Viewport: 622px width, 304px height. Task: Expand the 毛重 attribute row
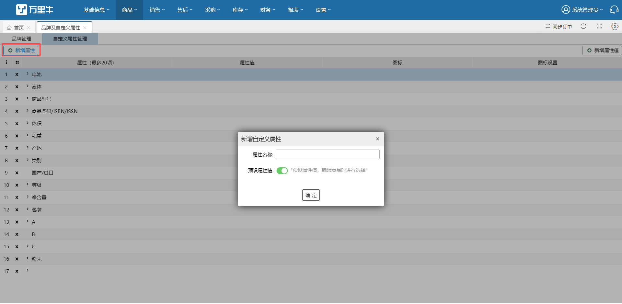pos(28,135)
